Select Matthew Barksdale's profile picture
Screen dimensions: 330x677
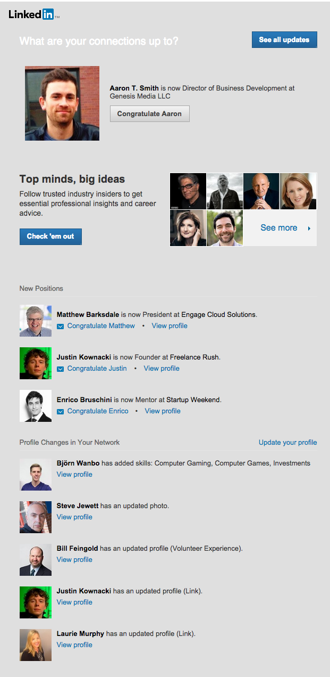tap(36, 321)
